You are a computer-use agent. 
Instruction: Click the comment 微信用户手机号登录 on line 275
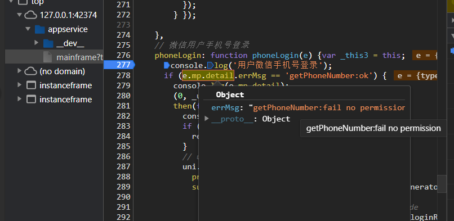pyautogui.click(x=209, y=45)
